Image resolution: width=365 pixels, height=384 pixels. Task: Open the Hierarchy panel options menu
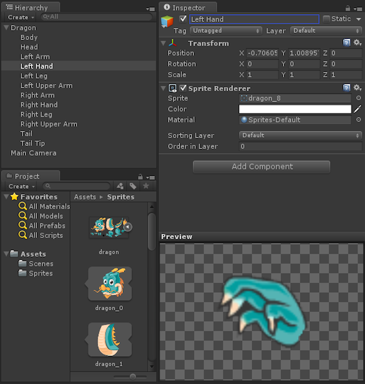(150, 9)
